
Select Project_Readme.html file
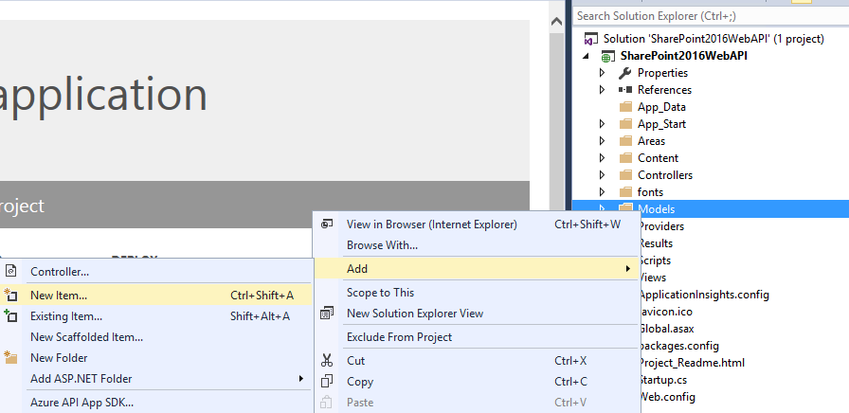692,363
